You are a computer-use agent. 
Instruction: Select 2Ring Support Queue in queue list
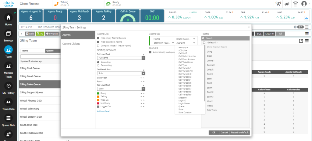(x=40, y=92)
